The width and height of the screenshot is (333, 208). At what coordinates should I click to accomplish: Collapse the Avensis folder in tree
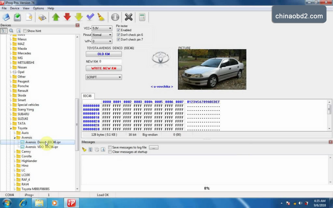[15, 137]
